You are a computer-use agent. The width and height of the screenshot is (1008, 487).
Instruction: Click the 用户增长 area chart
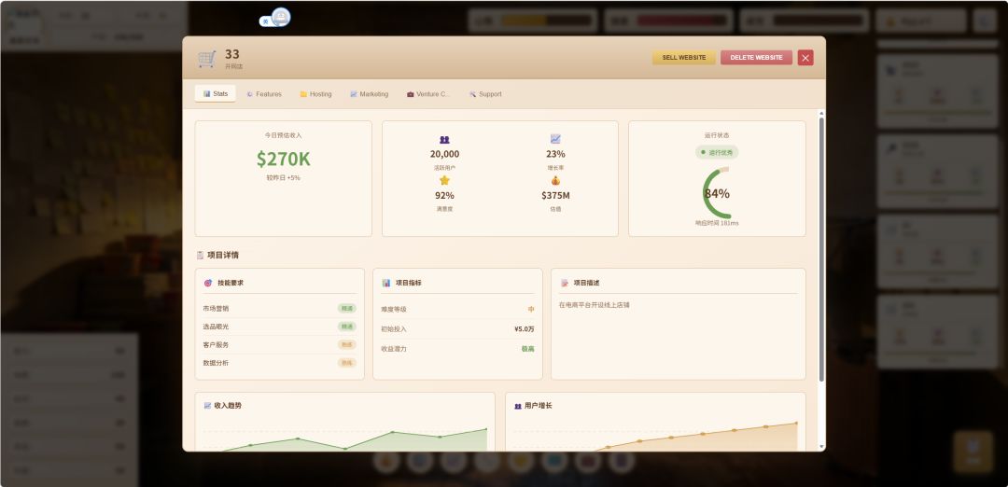pos(655,437)
